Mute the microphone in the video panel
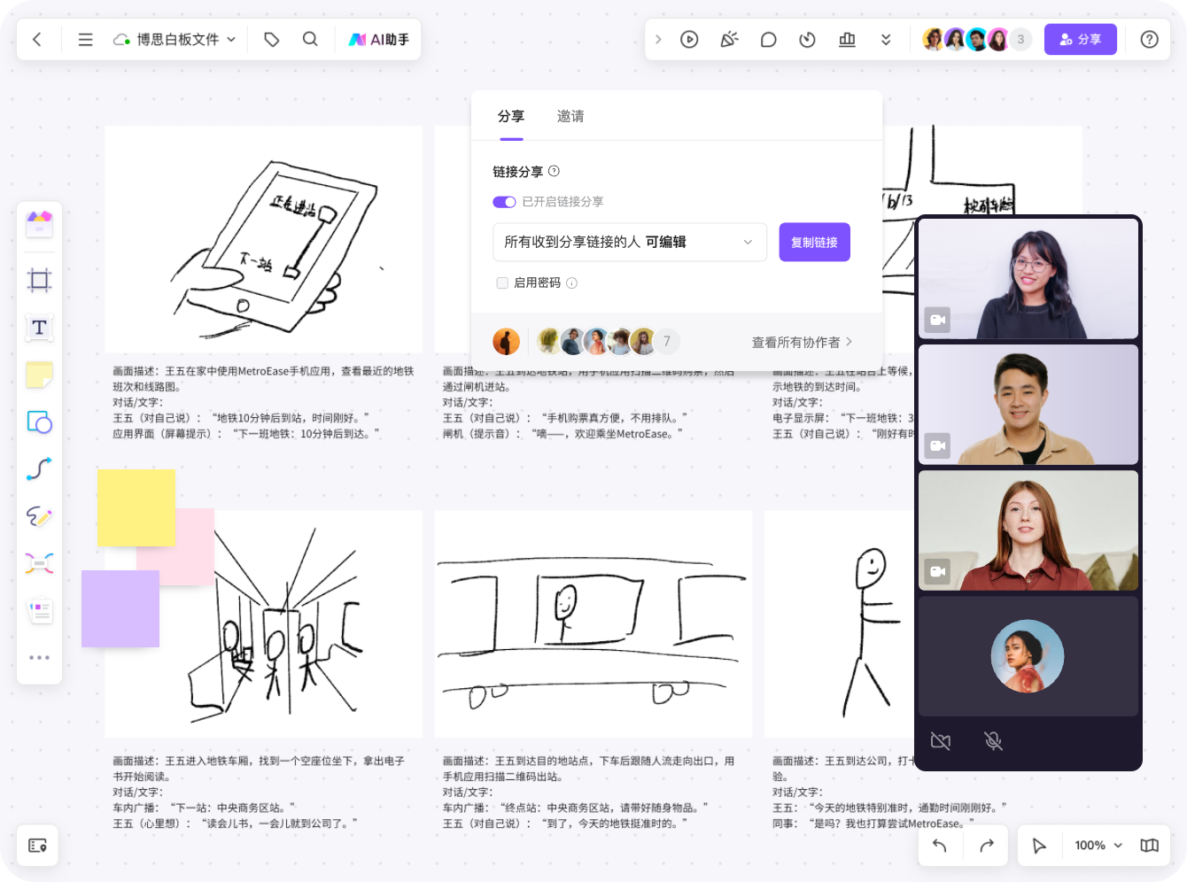Screen dimensions: 1187x882 click(993, 741)
